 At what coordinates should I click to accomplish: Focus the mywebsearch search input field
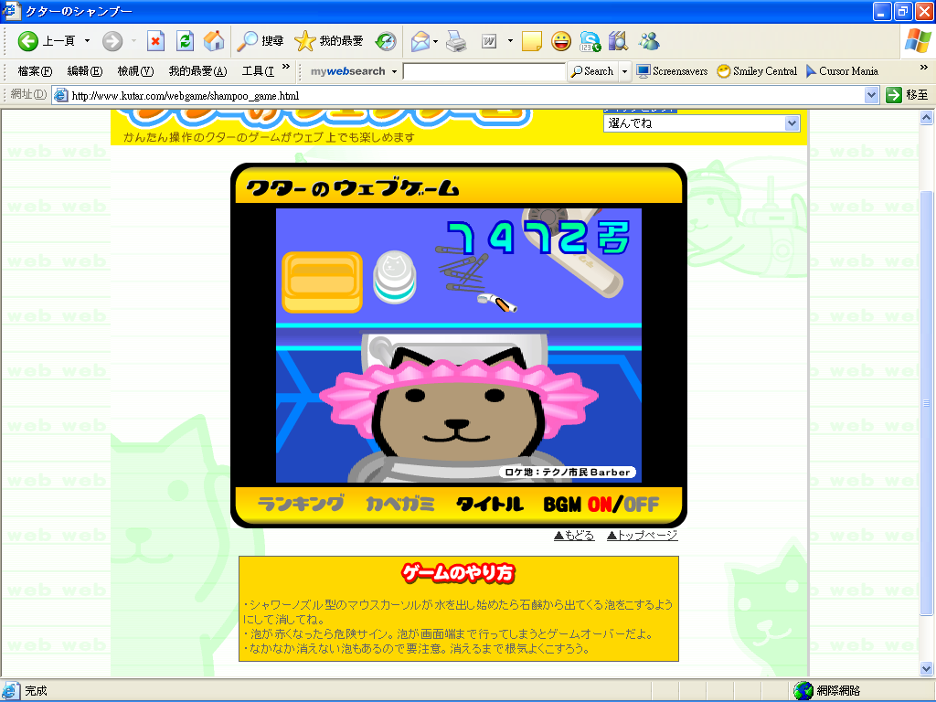pos(484,71)
